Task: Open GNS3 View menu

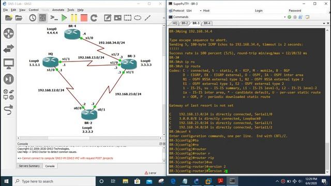Action: click(x=22, y=10)
